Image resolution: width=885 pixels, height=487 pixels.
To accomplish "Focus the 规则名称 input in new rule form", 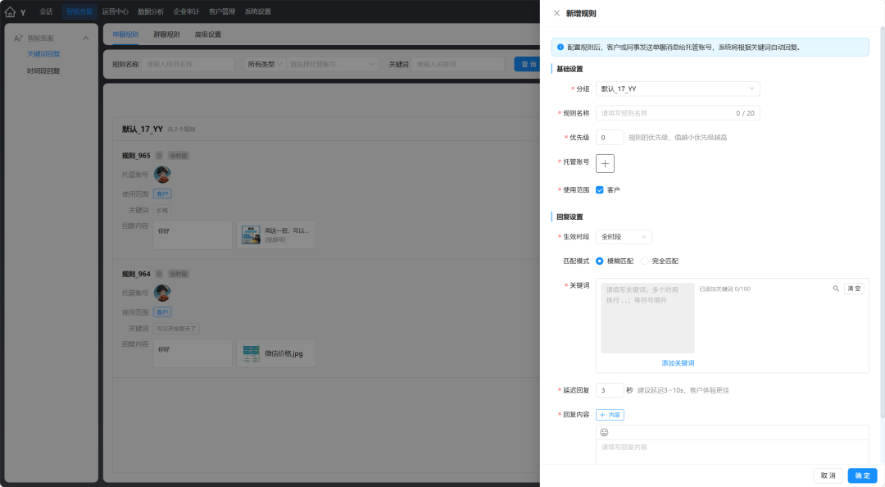I will [678, 113].
